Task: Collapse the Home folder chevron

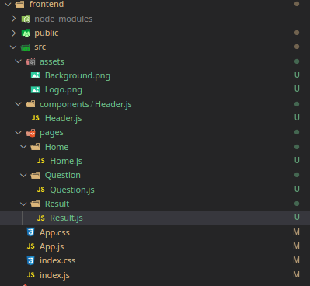Action: 23,147
